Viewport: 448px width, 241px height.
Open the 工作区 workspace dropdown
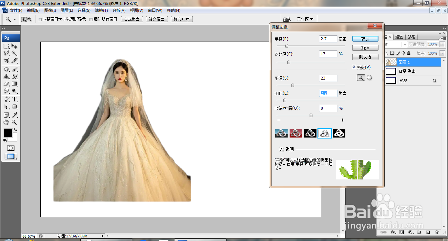click(305, 19)
